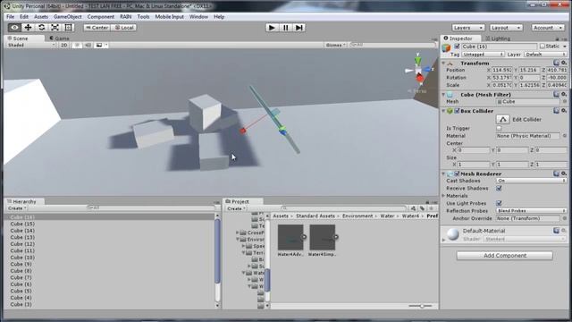Open the Layer Default dropdown
The image size is (572, 322).
545,55
